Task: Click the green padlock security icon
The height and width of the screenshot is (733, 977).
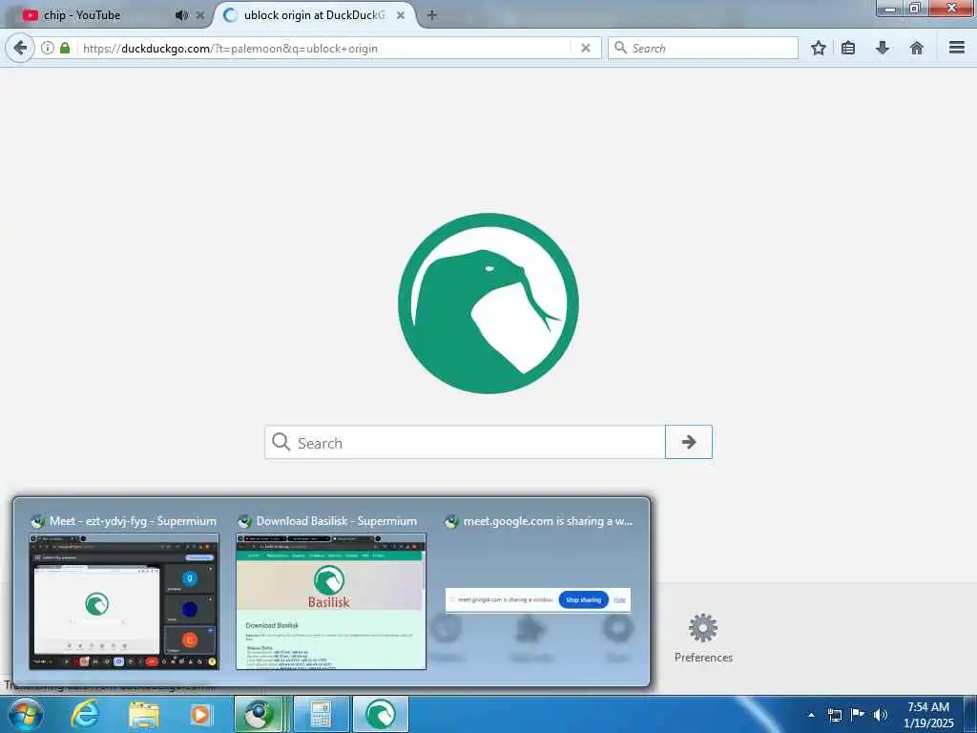Action: (65, 48)
